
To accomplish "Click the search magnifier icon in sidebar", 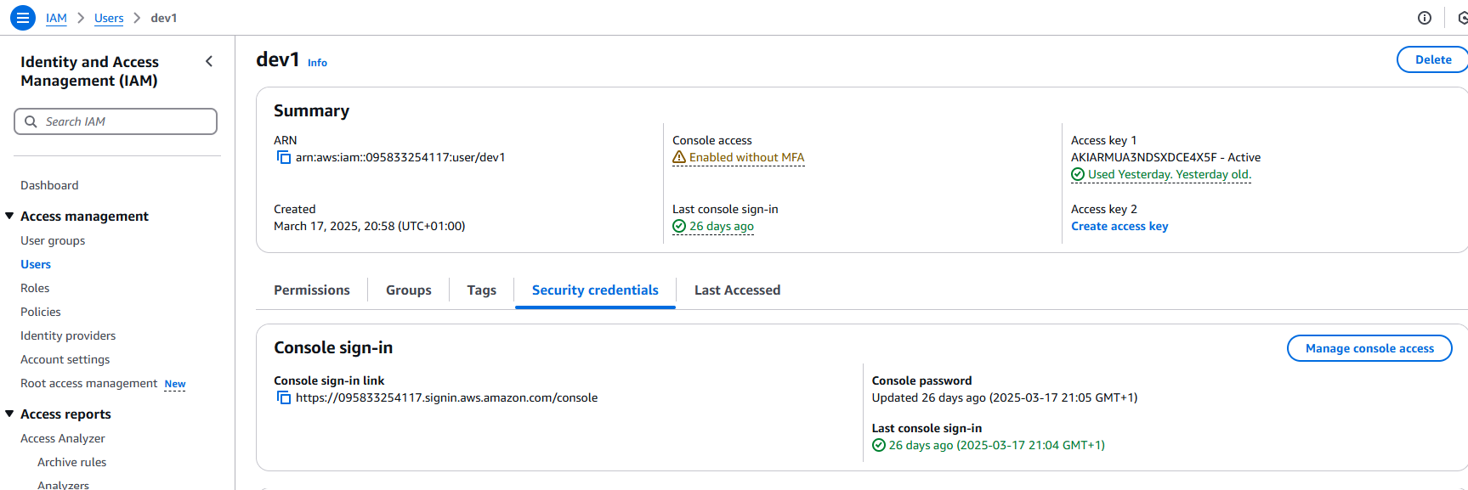I will 31,121.
